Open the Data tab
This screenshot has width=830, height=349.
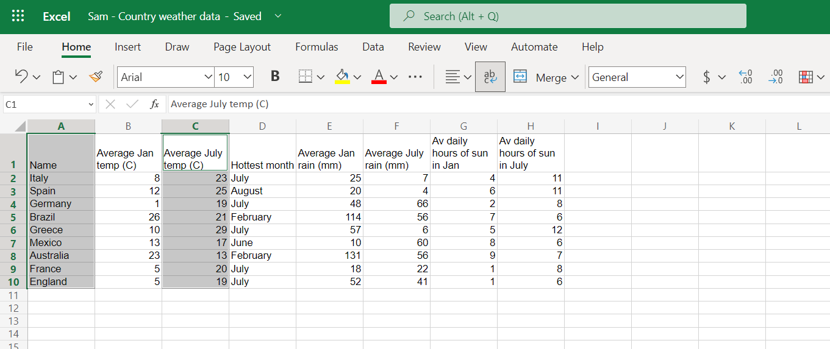[373, 47]
